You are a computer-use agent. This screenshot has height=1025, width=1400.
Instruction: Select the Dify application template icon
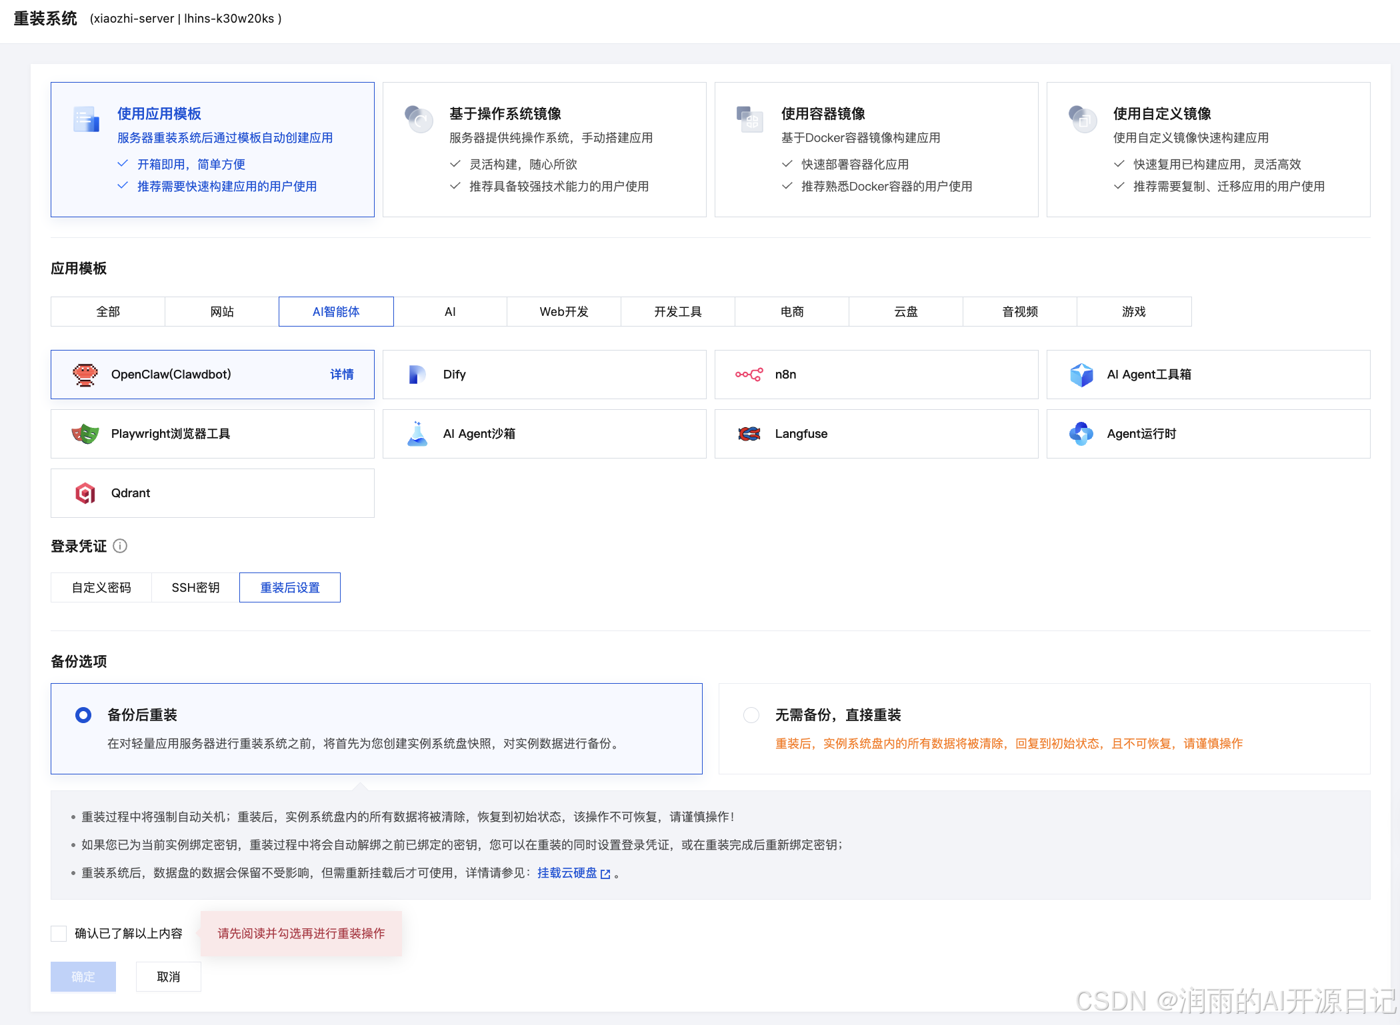(417, 374)
